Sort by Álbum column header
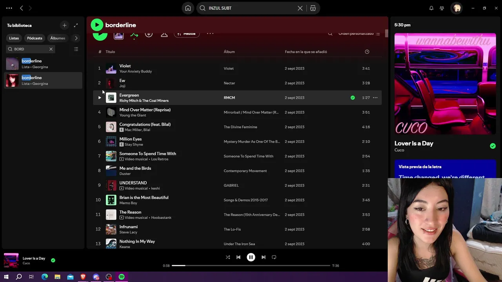 tap(229, 52)
